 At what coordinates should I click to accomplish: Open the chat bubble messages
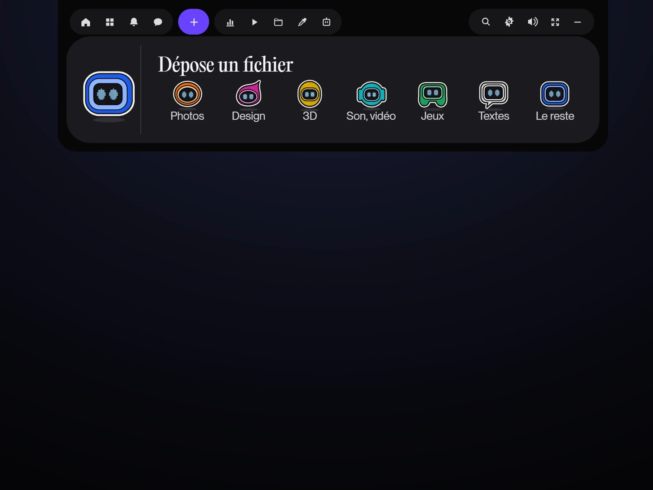pos(158,22)
